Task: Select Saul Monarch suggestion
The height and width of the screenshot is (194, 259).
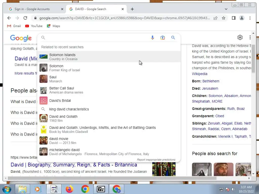Action: pos(109,79)
